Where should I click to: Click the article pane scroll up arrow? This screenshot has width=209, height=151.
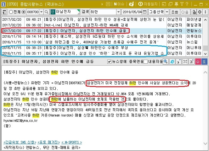205,73
